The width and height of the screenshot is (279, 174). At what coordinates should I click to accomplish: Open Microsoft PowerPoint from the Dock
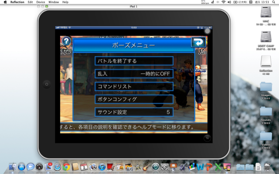point(209,167)
